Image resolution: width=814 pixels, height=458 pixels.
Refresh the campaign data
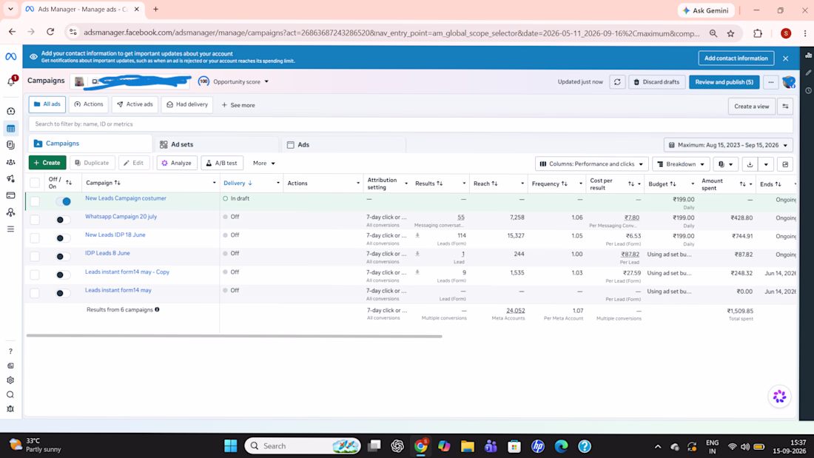[x=617, y=82]
